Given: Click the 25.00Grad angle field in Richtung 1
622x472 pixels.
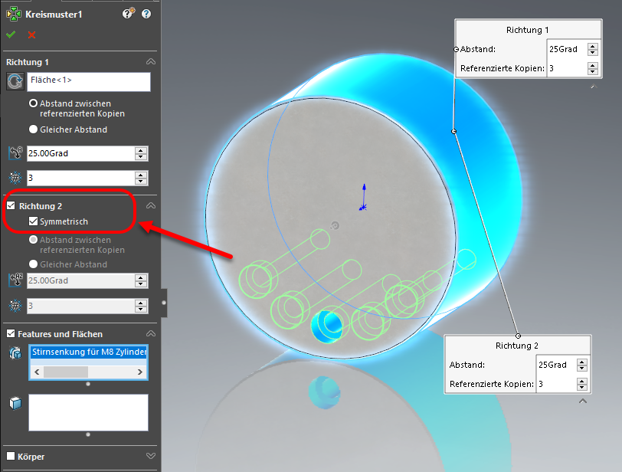Looking at the screenshot, I should 80,153.
